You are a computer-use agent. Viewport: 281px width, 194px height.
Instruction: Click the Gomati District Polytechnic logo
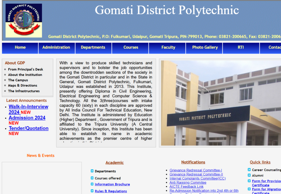coord(24,20)
